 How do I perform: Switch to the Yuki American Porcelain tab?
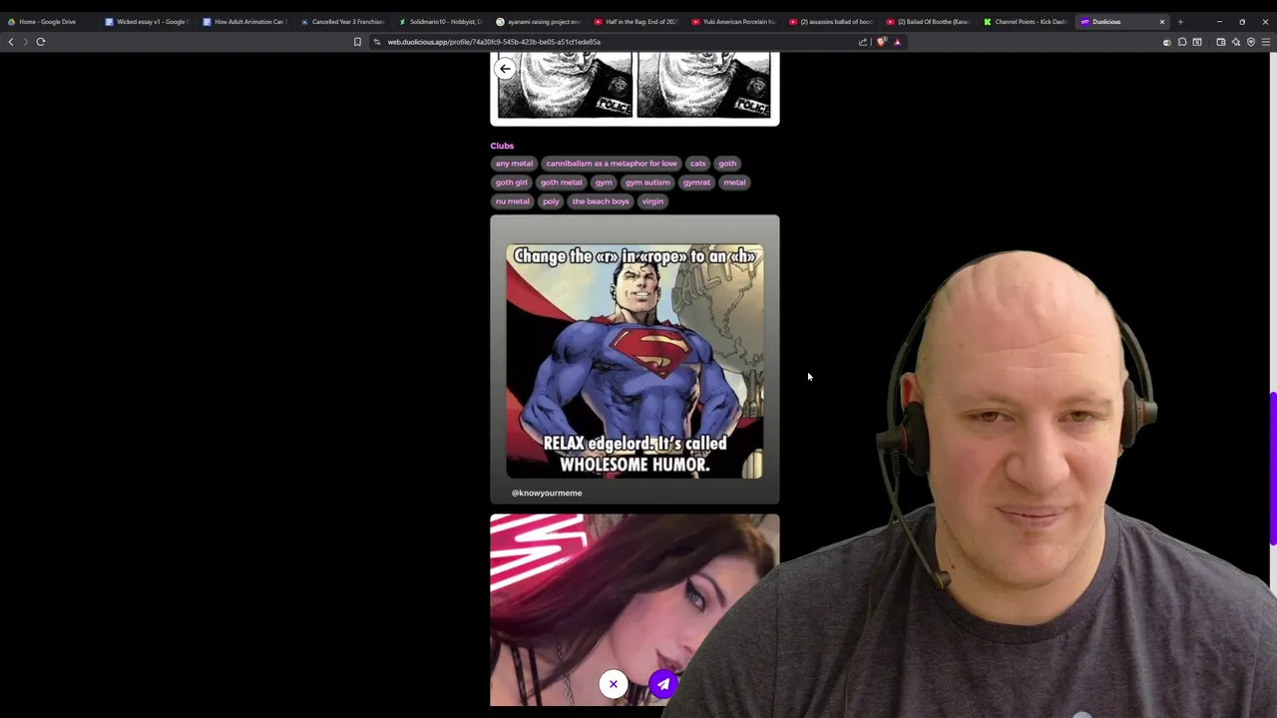[x=733, y=22]
